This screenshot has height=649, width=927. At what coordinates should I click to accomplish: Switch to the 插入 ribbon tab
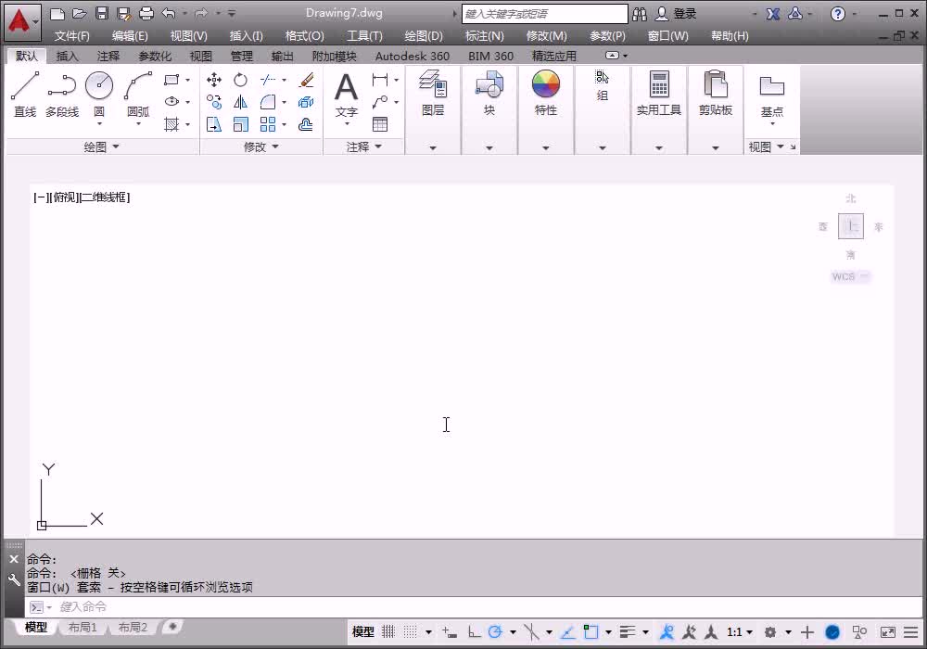point(67,56)
